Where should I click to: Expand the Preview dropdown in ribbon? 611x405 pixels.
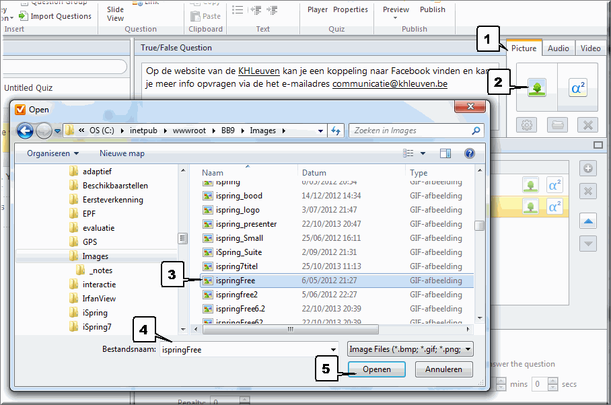coord(396,18)
